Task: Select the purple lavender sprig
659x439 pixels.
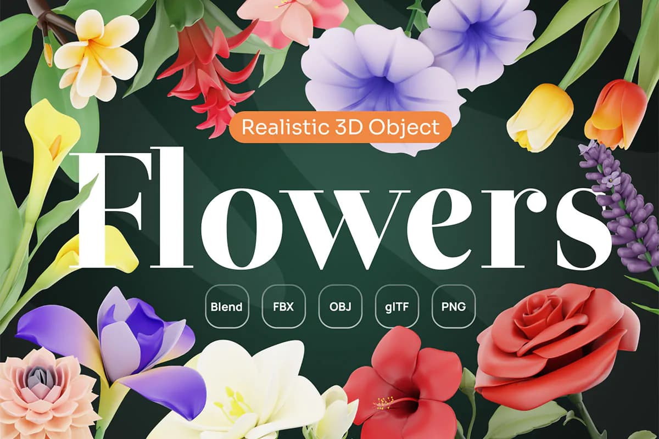Action: coord(618,207)
